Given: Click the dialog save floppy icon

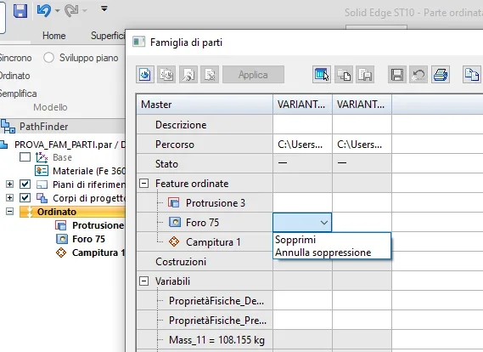Looking at the screenshot, I should (397, 74).
